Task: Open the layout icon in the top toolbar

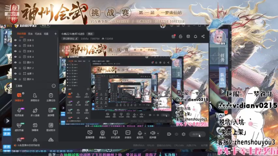Action: click(188, 36)
